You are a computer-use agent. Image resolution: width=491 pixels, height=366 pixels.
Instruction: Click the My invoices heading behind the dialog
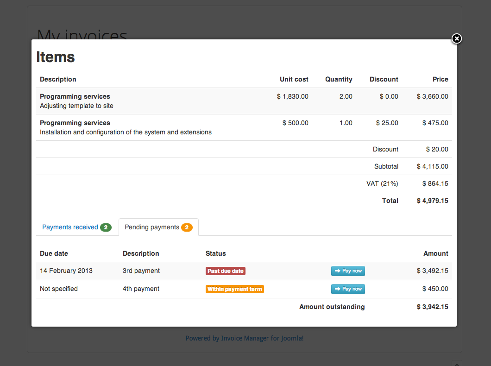pyautogui.click(x=82, y=35)
